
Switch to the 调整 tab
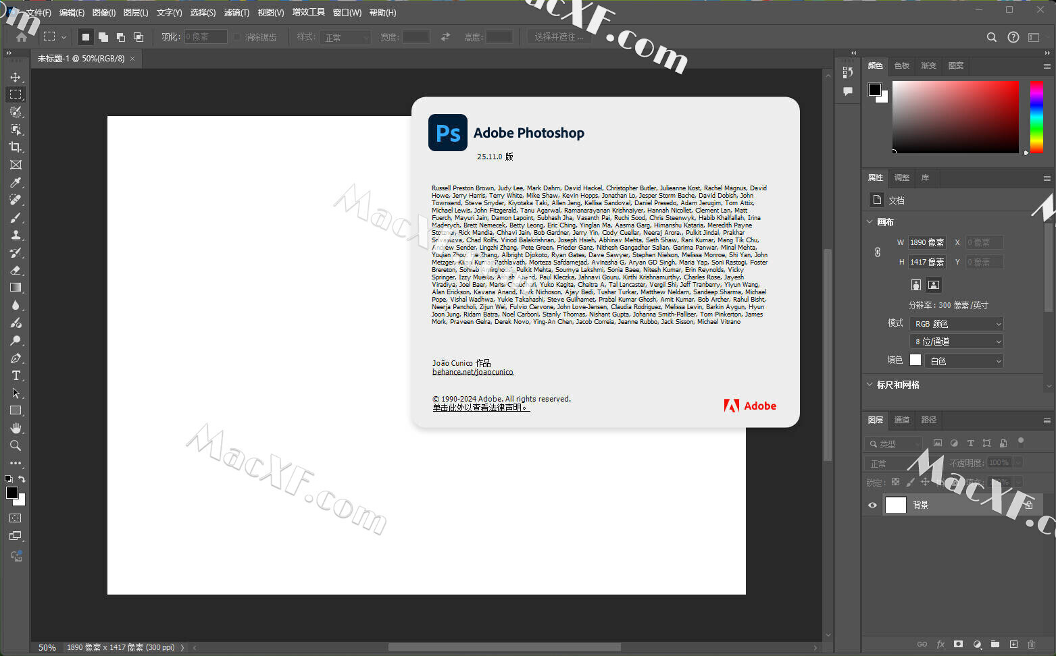pos(902,177)
